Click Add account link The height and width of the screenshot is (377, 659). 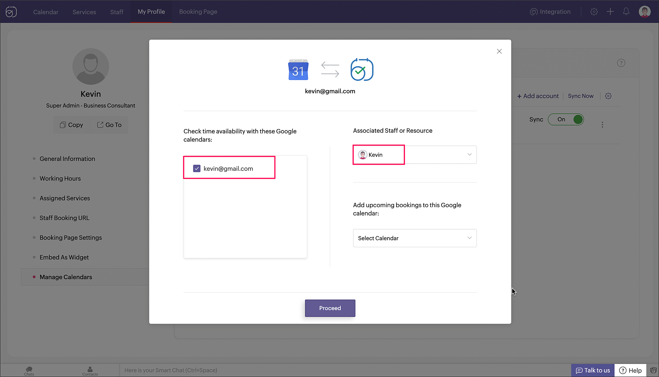[538, 96]
